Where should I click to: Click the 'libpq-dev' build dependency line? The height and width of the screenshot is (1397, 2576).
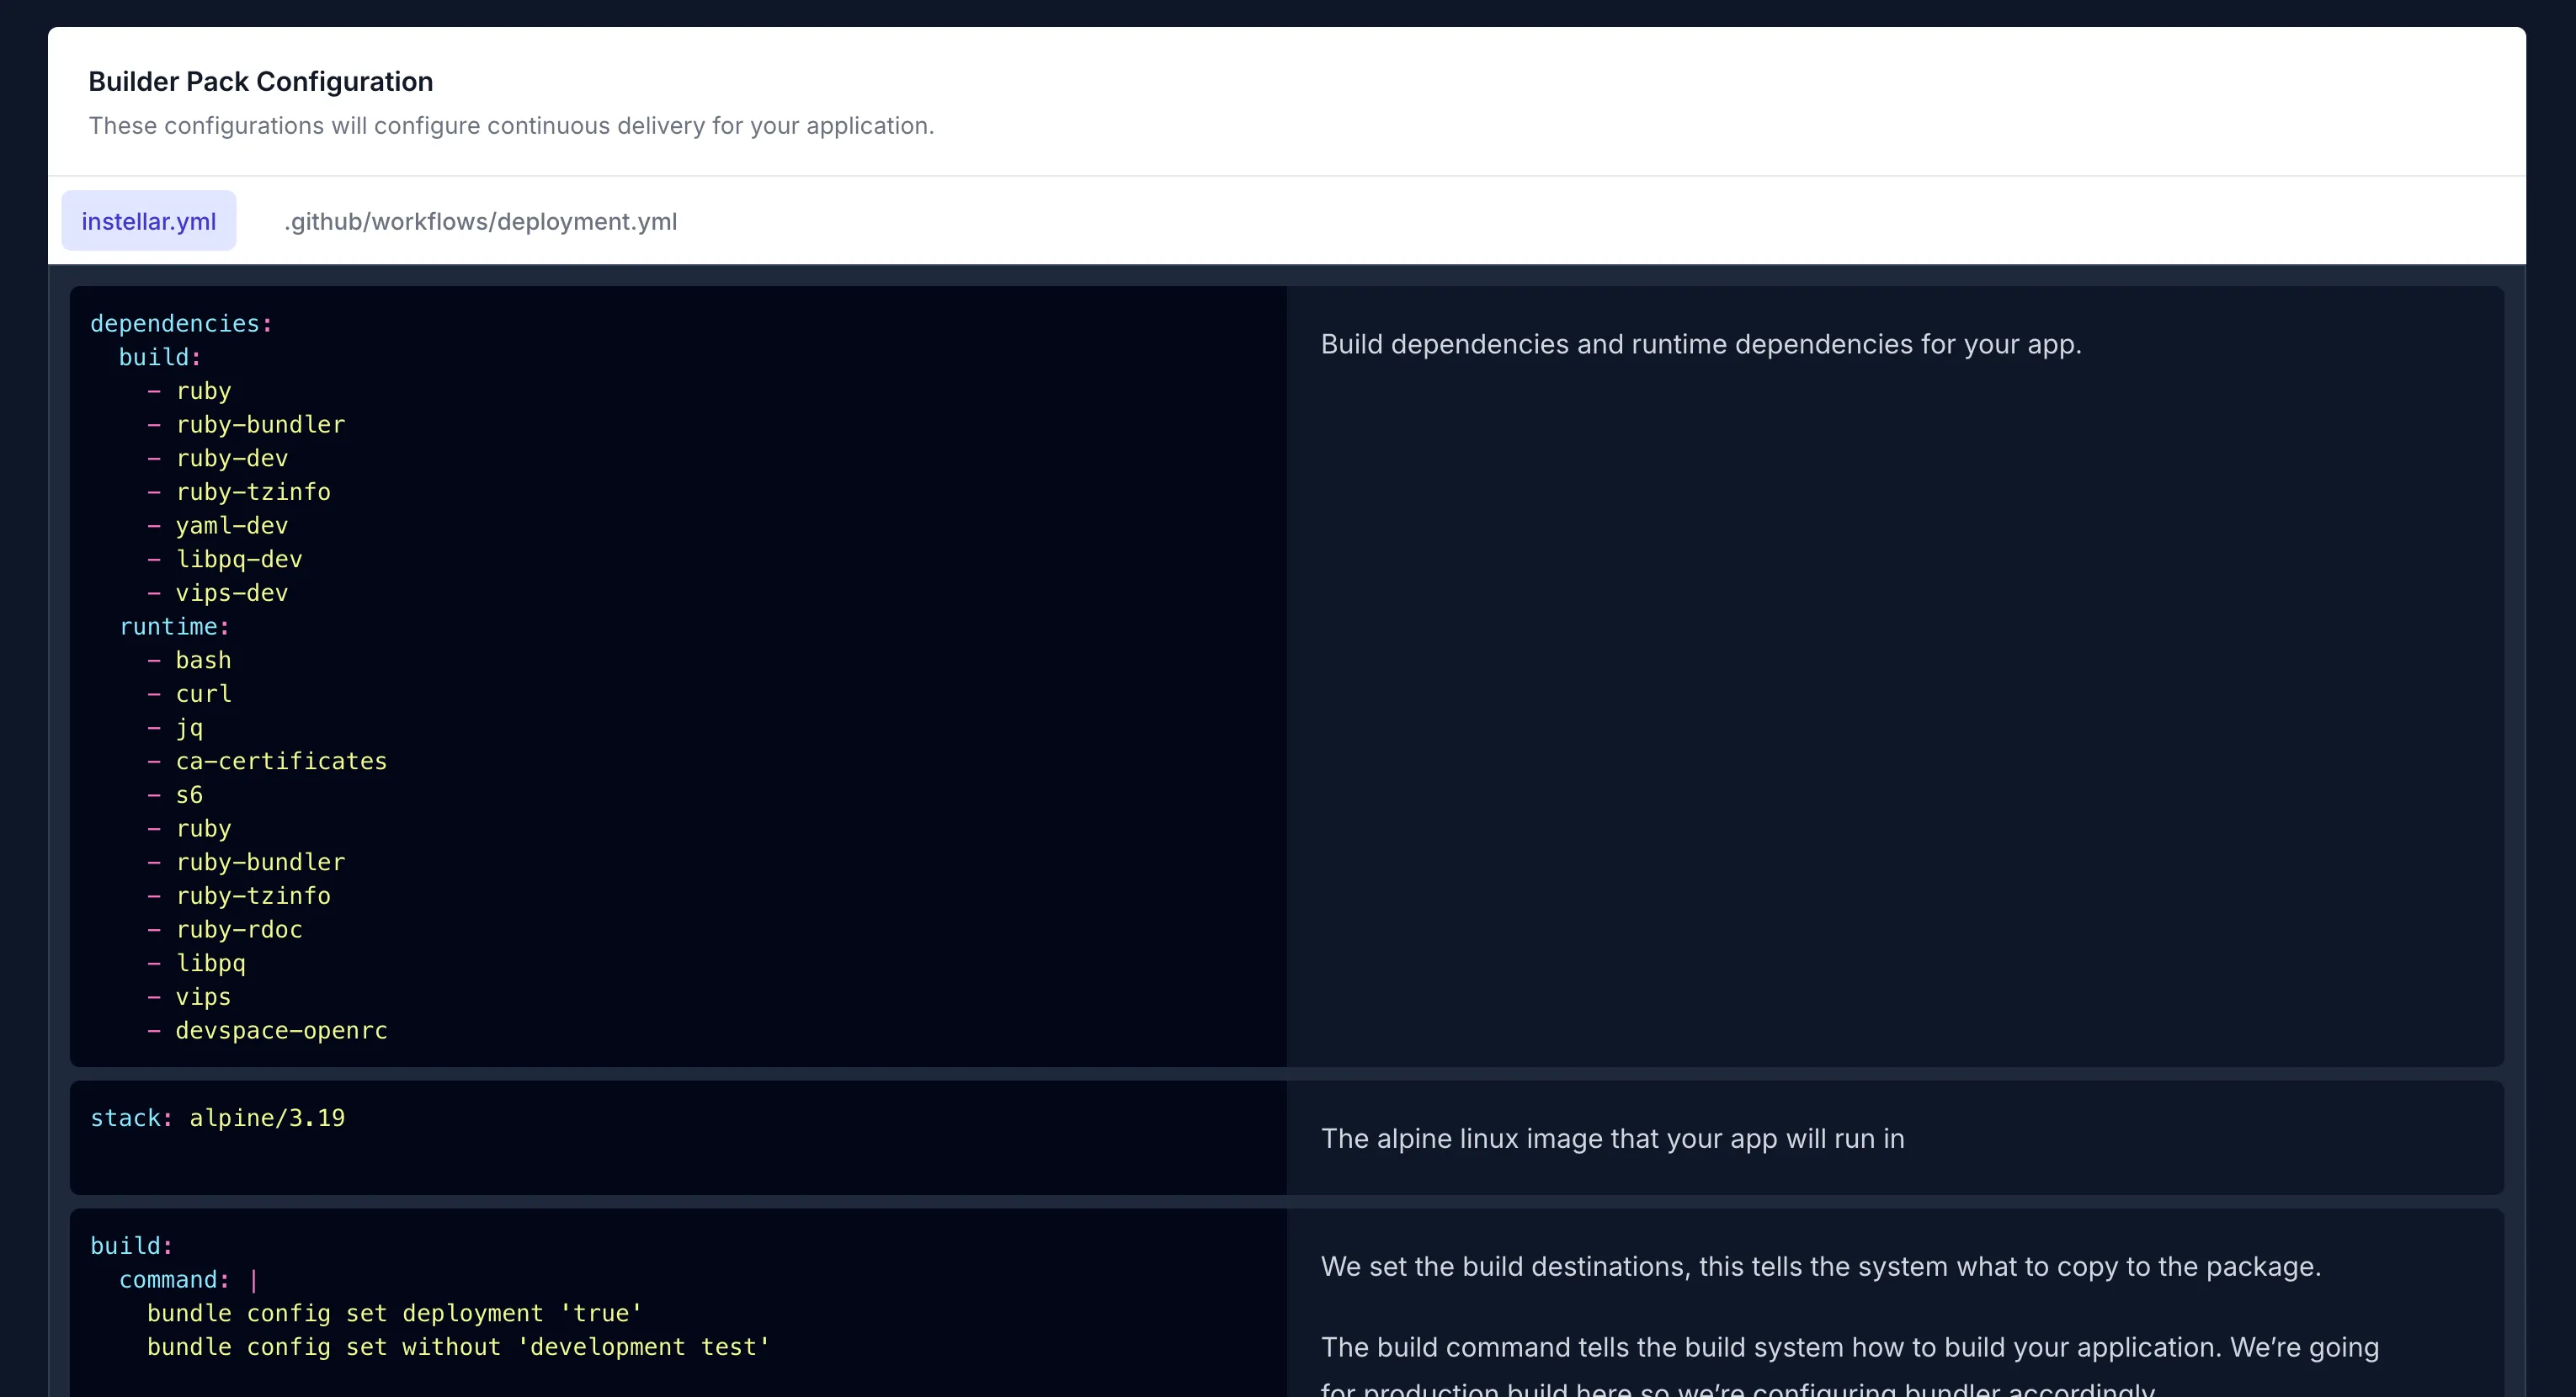[x=224, y=559]
